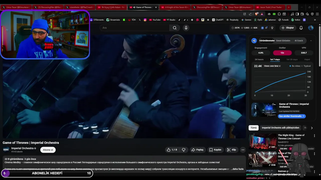Open the ChatGPT bookmark
The width and height of the screenshot is (321, 180).
pos(218,20)
